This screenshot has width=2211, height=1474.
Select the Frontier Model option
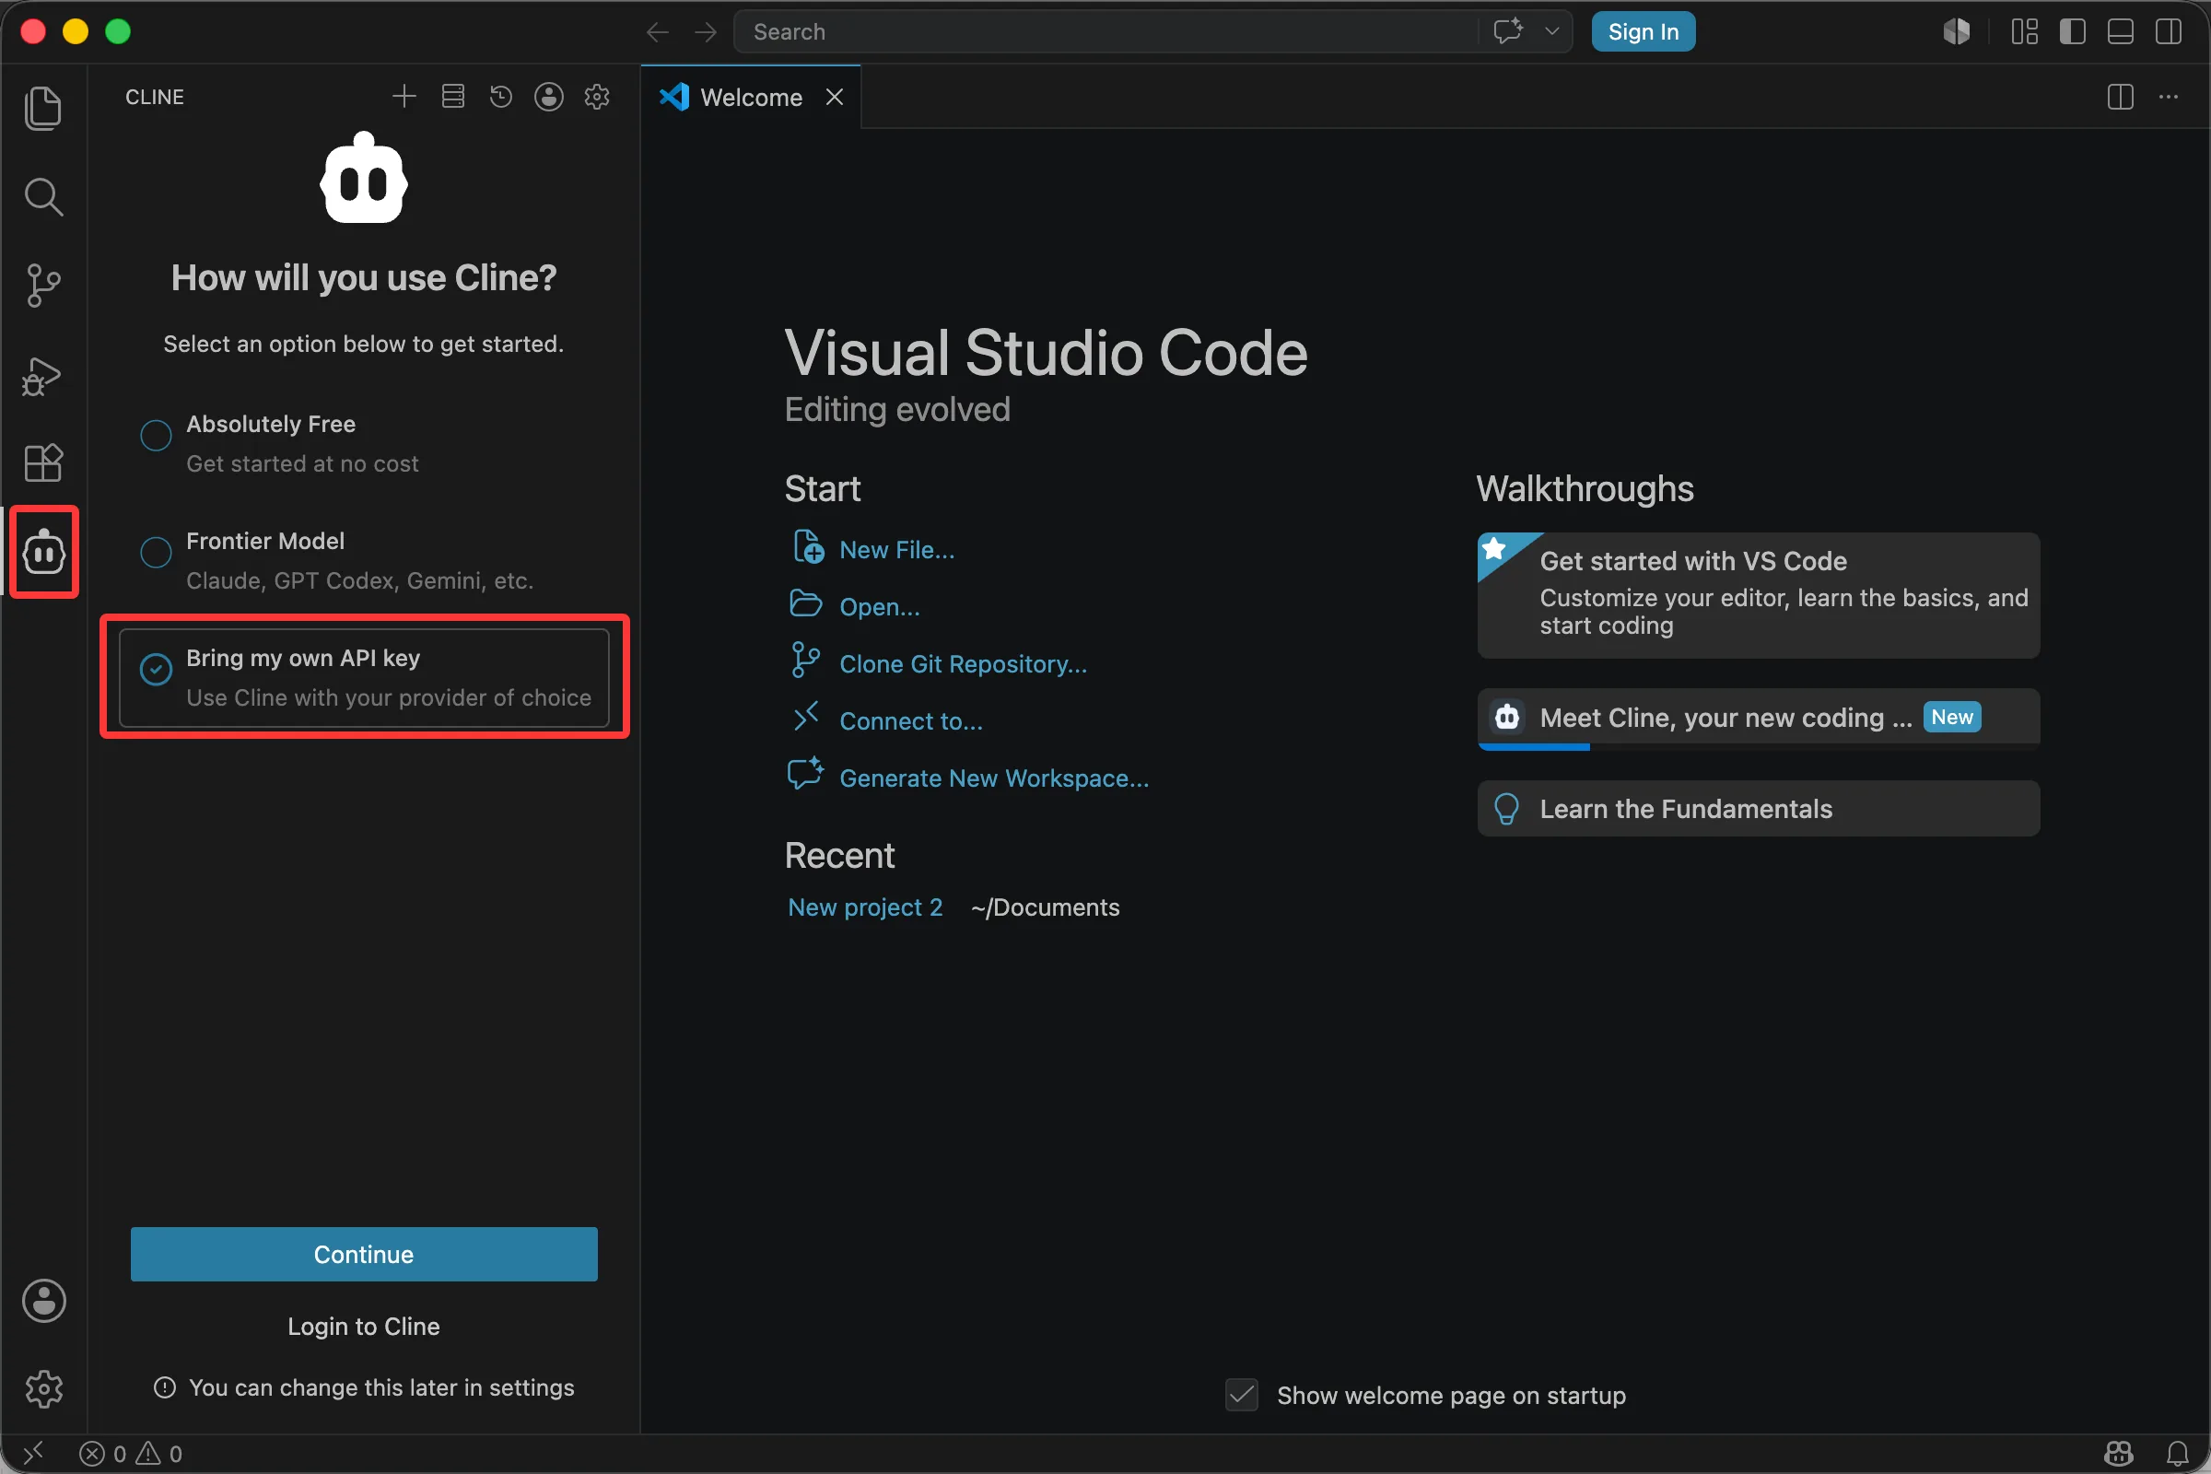point(365,560)
